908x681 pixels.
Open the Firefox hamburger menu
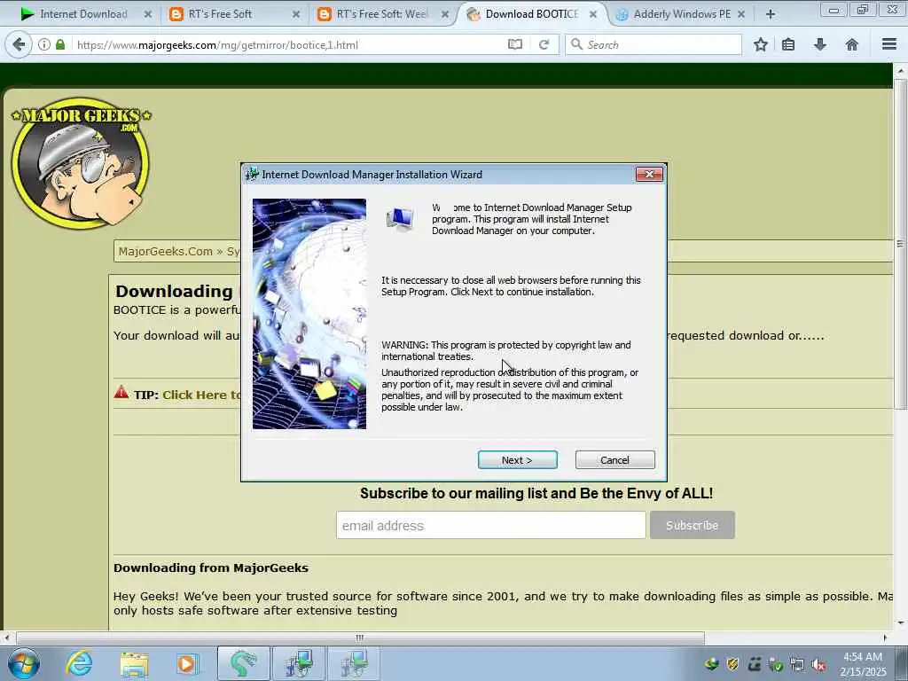click(889, 44)
